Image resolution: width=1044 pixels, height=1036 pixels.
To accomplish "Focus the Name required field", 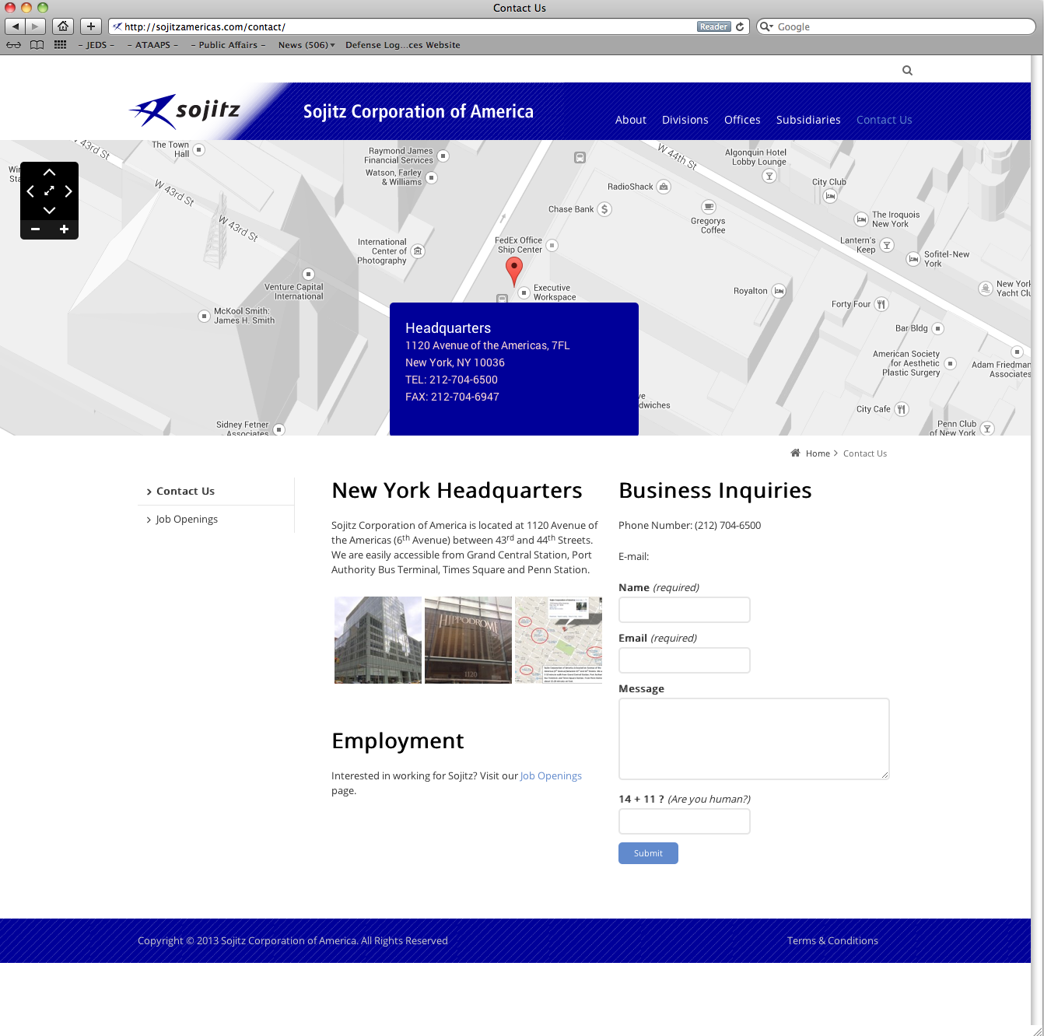I will 684,610.
